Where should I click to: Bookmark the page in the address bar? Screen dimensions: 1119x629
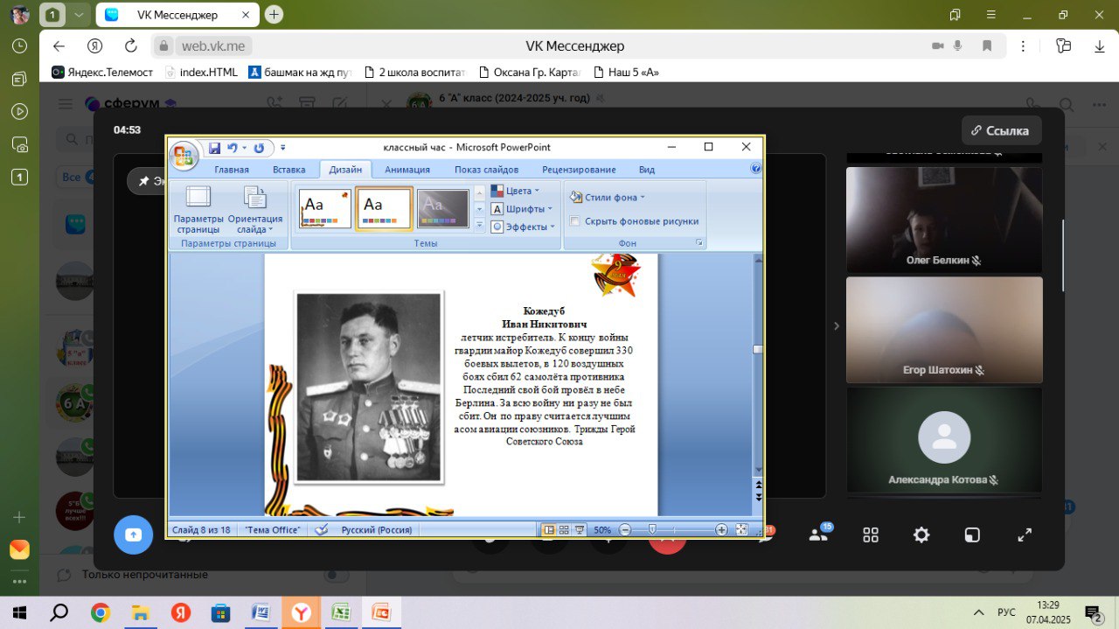coord(987,46)
